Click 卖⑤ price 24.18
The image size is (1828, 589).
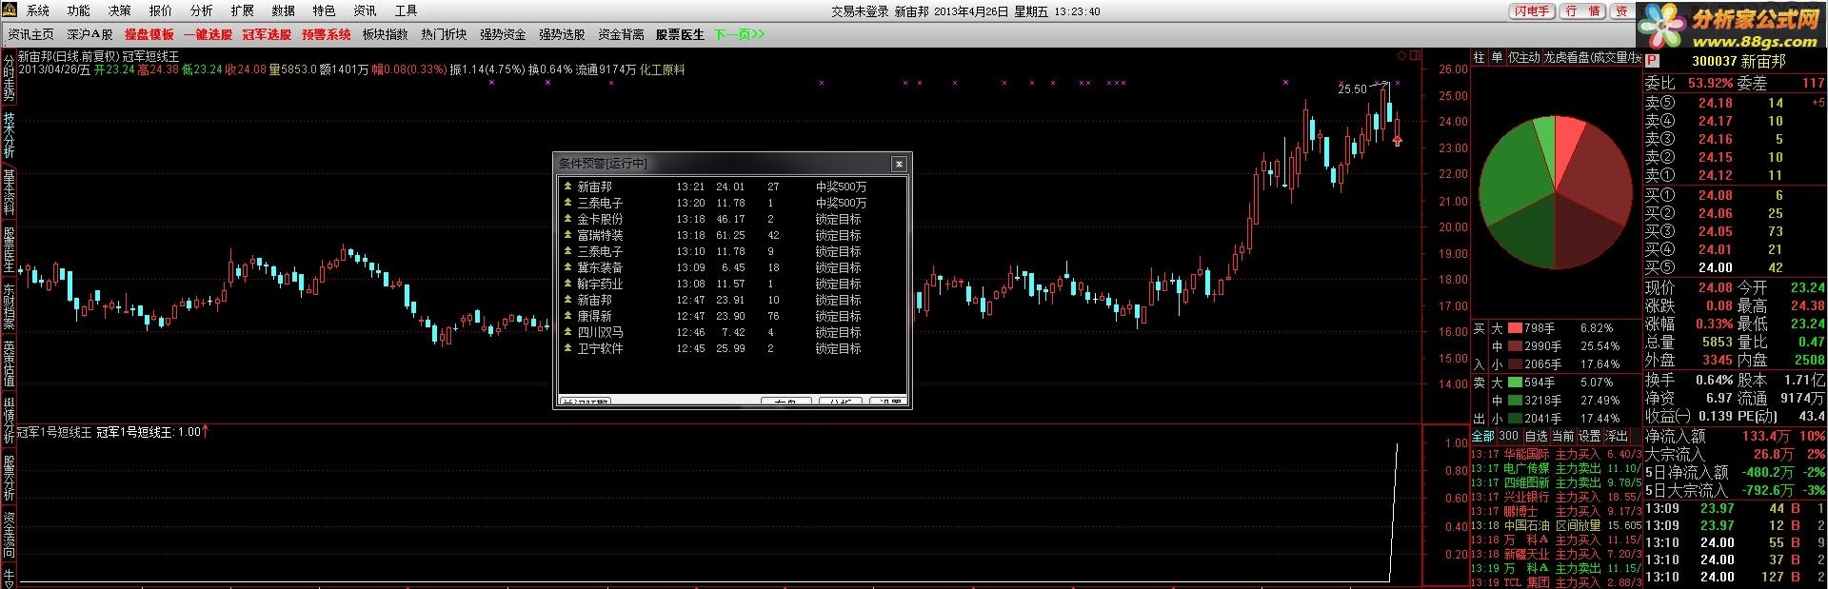[1715, 103]
